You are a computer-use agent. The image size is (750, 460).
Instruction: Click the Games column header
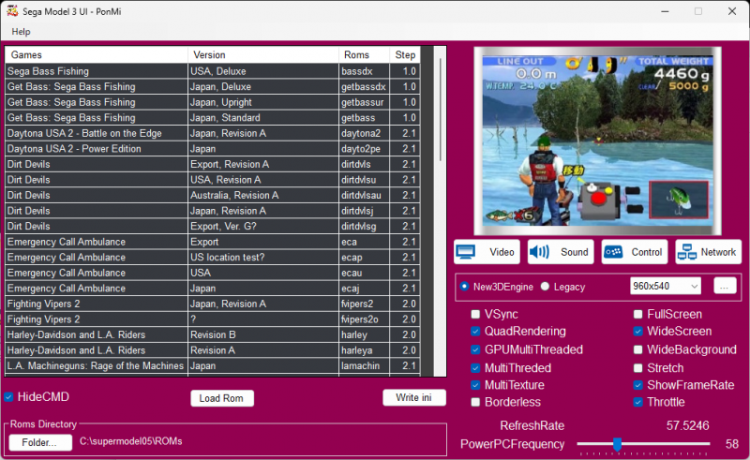point(97,55)
